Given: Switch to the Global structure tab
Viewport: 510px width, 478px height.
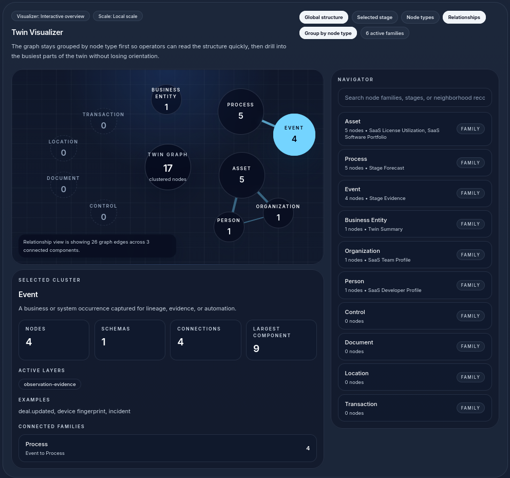Looking at the screenshot, I should (324, 17).
